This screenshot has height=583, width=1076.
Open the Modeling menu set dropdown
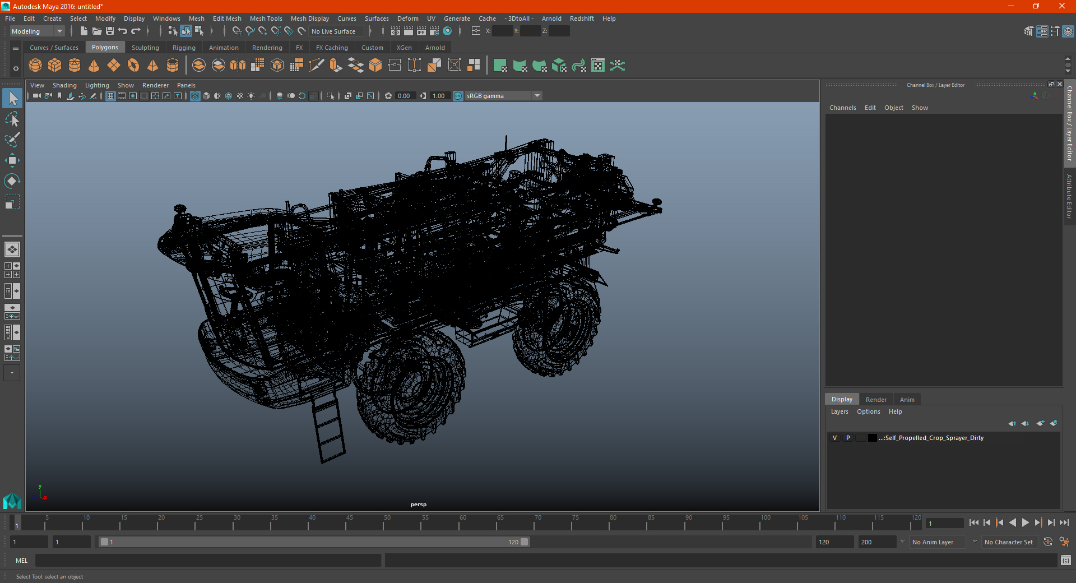pos(37,31)
